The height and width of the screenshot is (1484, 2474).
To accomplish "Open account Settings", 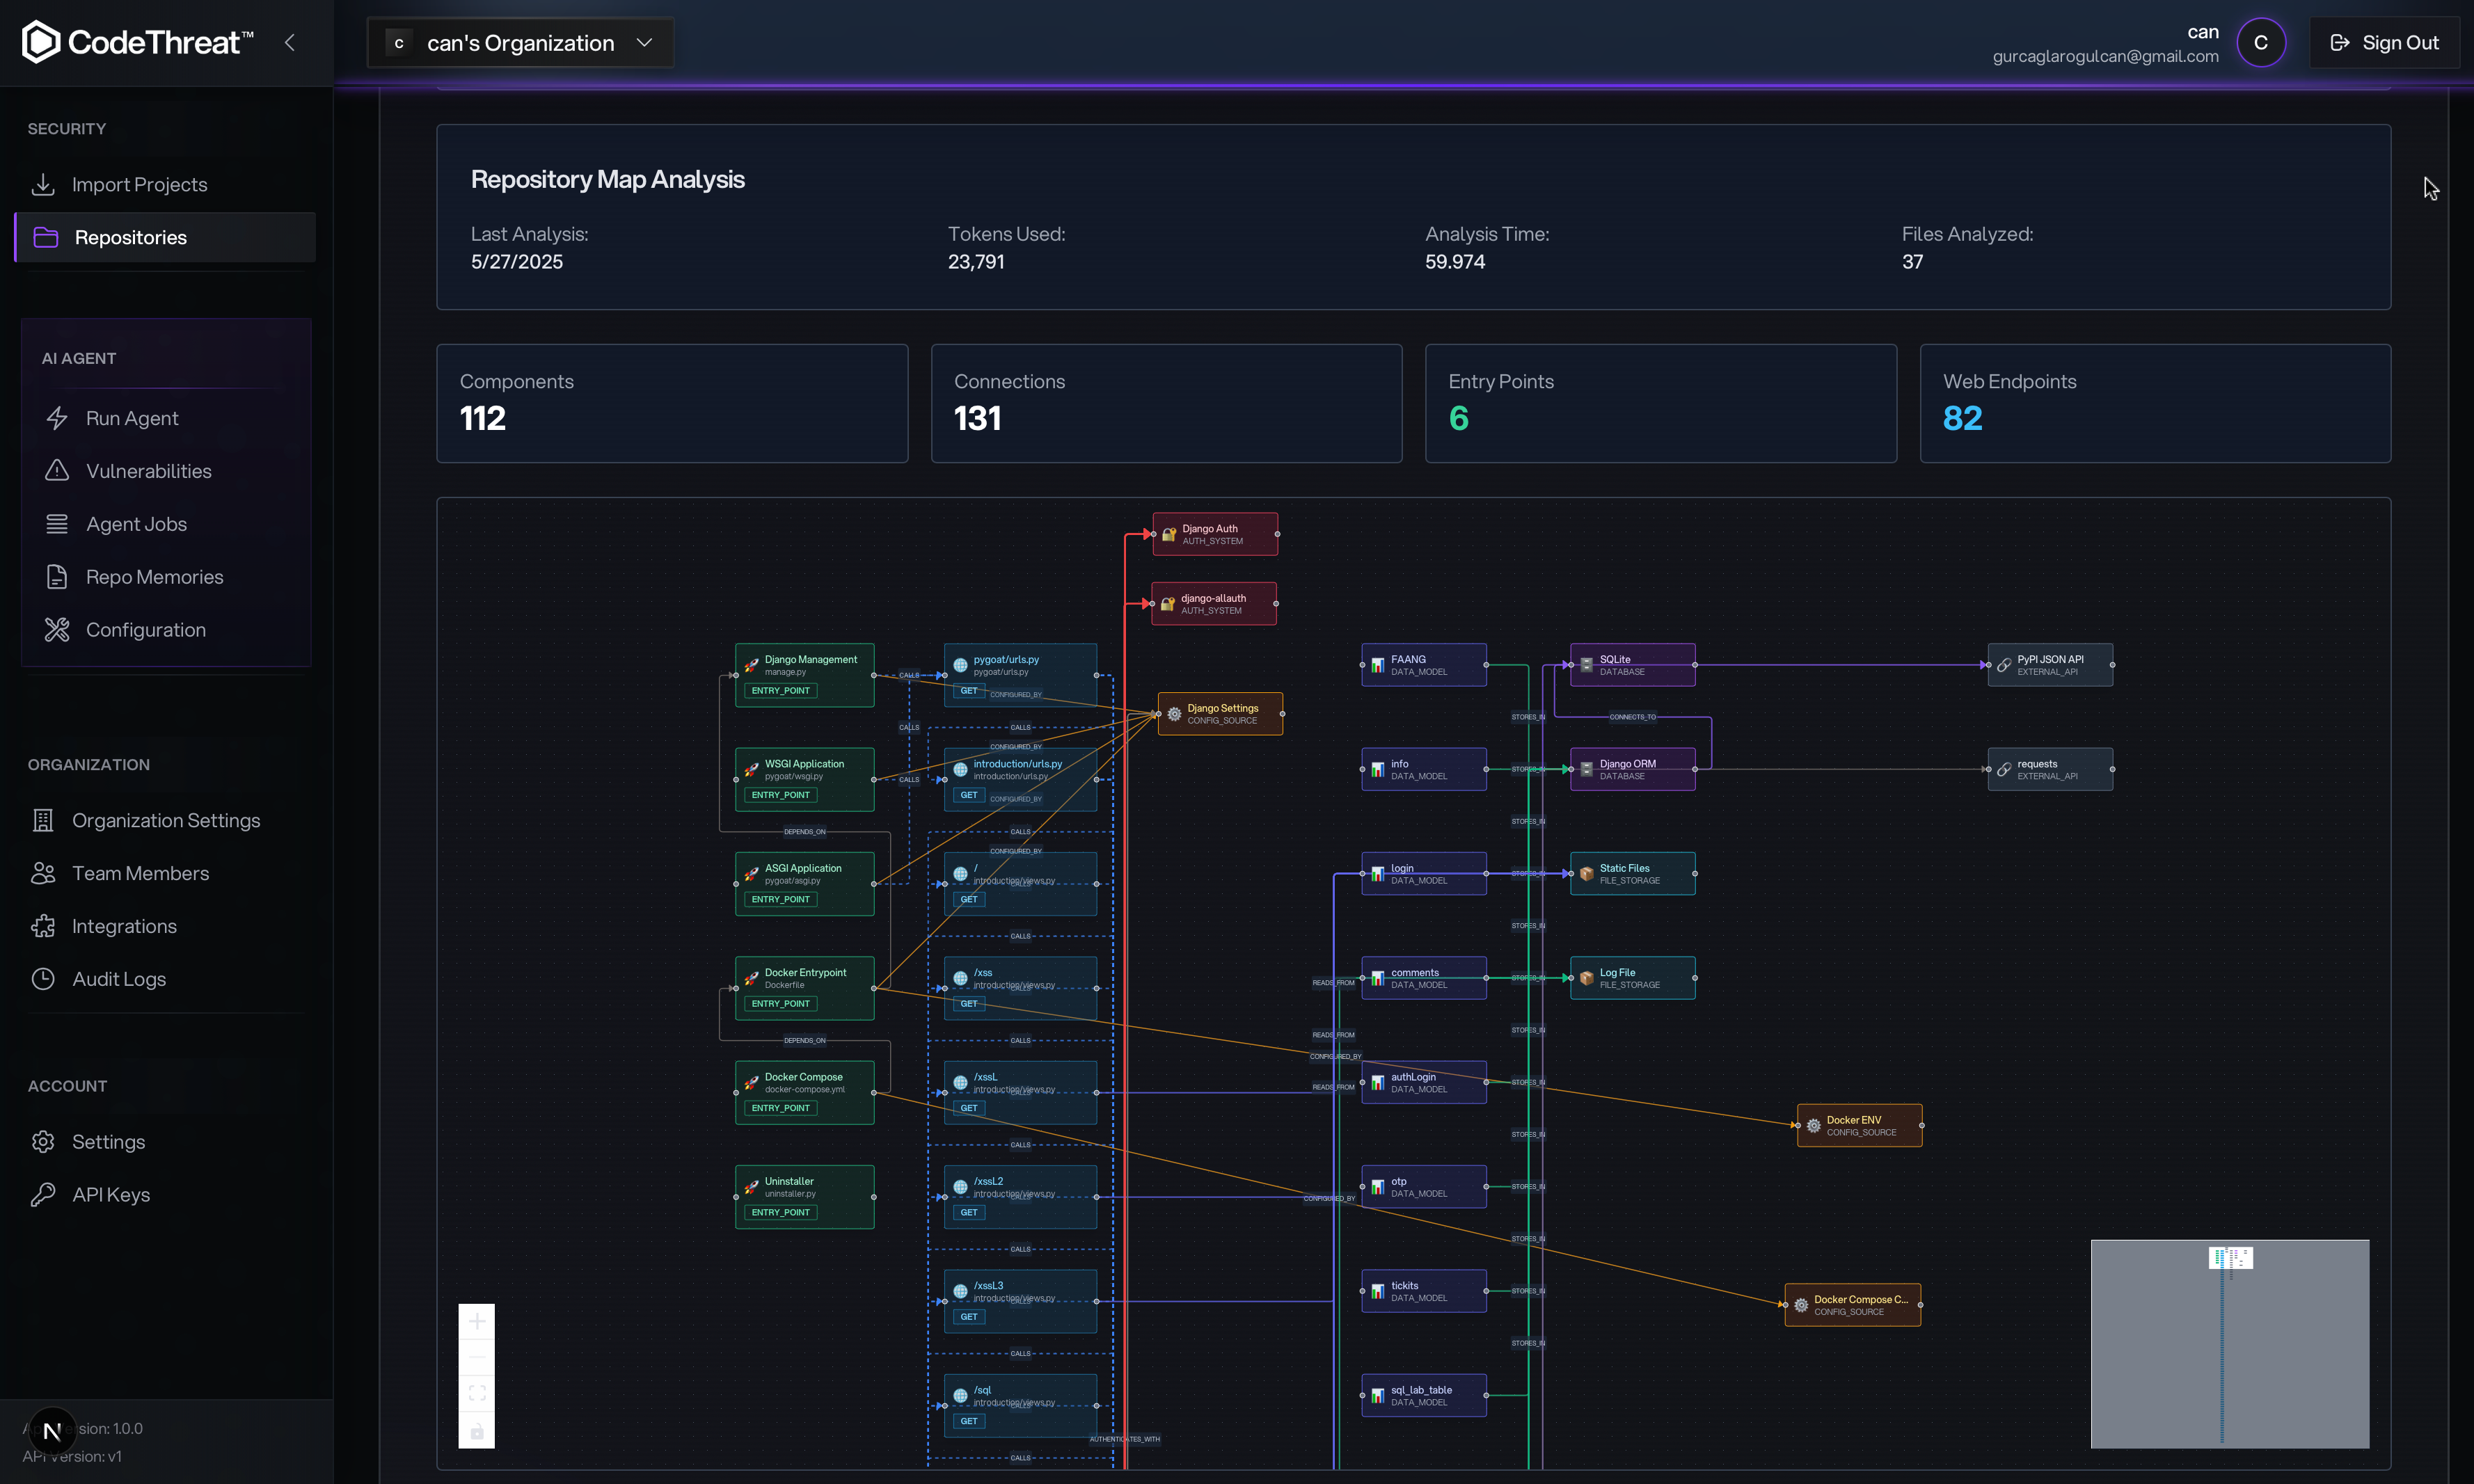I will (x=165, y=1142).
